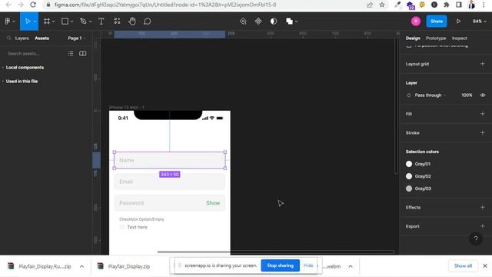492x277 pixels.
Task: Add an Effect
Action: pyautogui.click(x=482, y=207)
